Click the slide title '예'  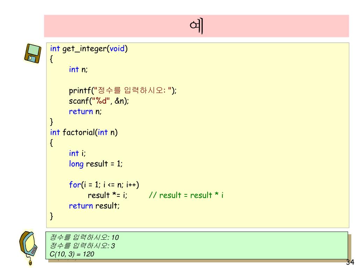pos(196,27)
